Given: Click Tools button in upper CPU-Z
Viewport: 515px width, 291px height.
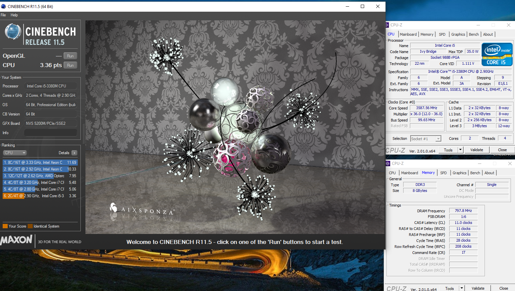Looking at the screenshot, I should point(448,150).
